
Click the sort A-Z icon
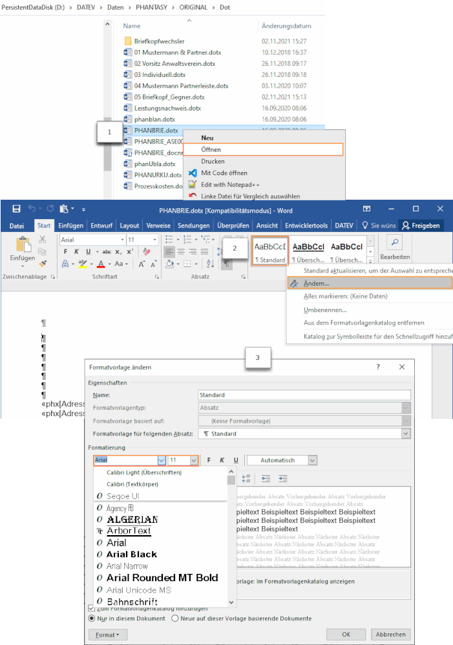tap(210, 264)
